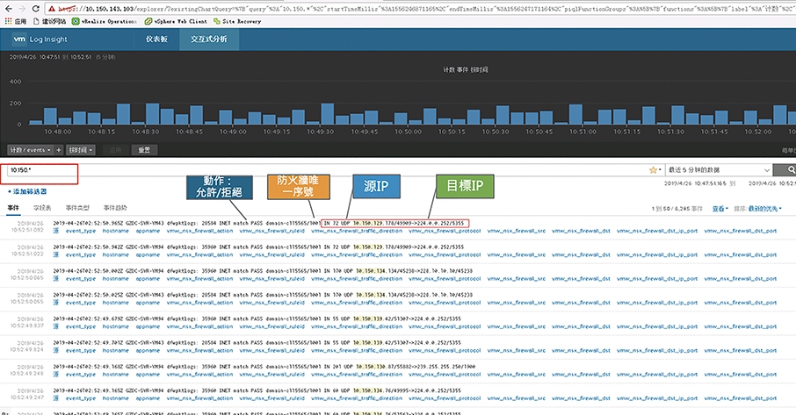Click appname field in event 10:52:51.092
This screenshot has width=796, height=415.
point(148,231)
